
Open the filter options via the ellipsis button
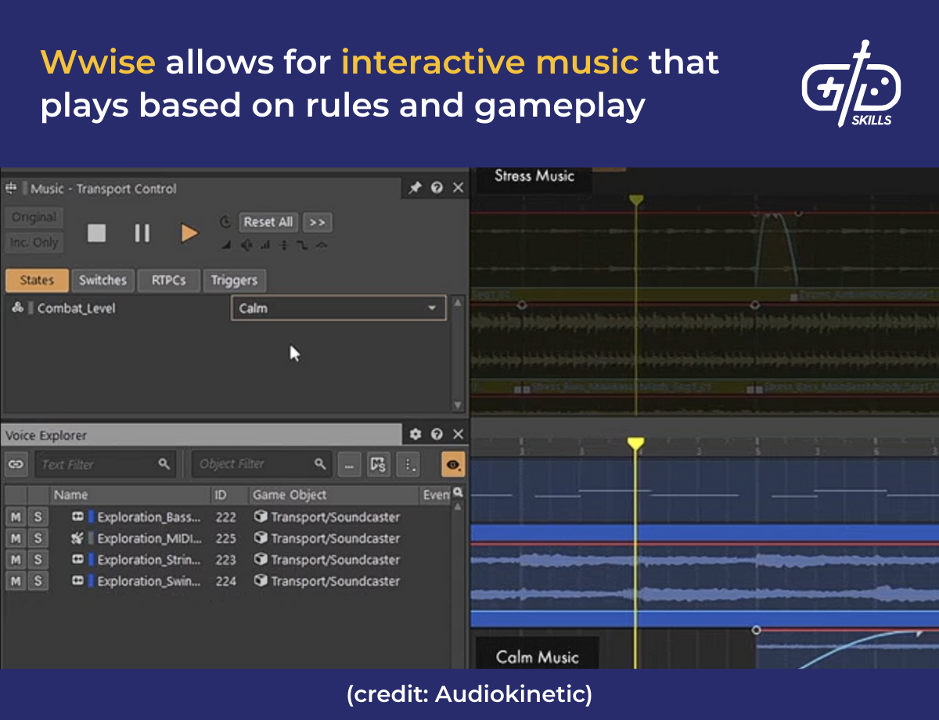pyautogui.click(x=349, y=463)
